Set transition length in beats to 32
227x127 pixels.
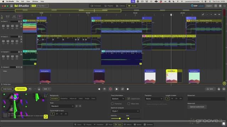pyautogui.click(x=176, y=99)
